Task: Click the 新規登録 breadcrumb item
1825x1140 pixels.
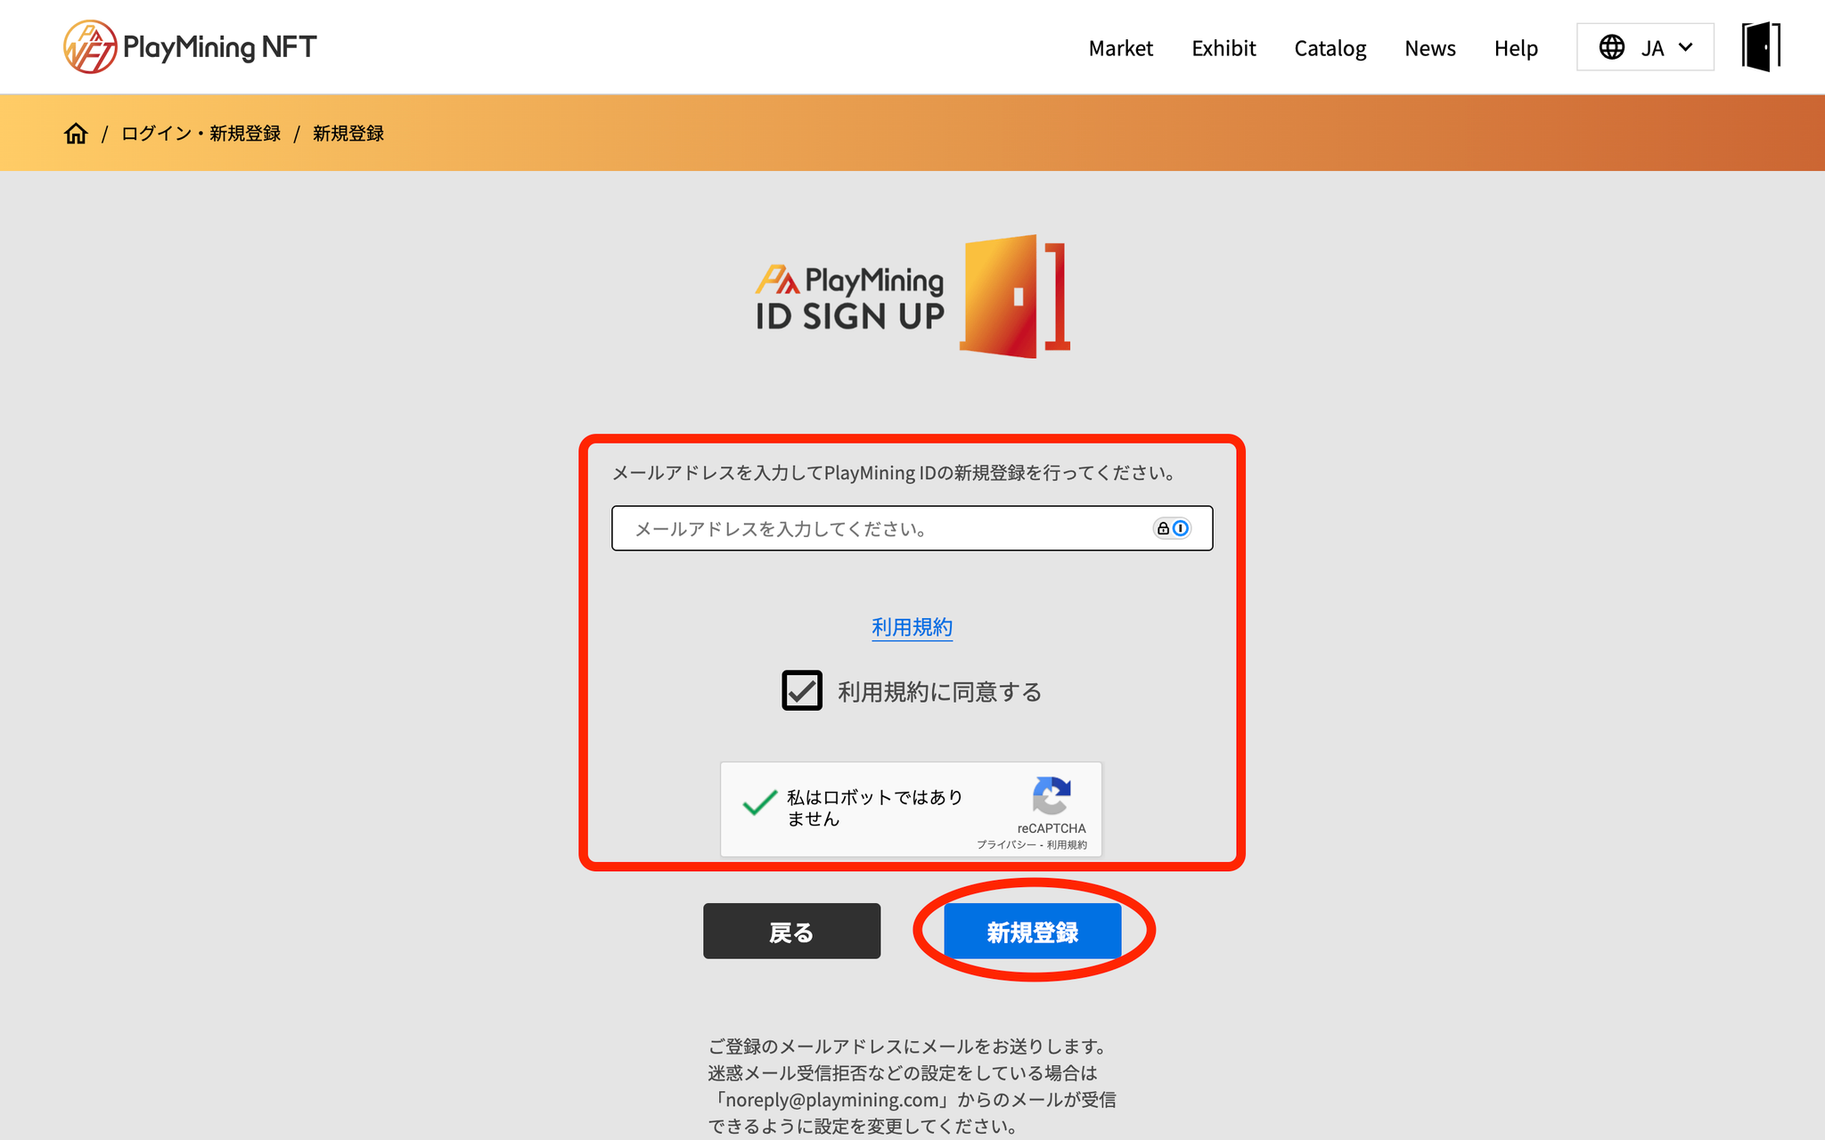Action: 348,134
